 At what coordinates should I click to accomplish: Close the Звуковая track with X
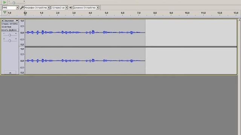pyautogui.click(x=2, y=21)
